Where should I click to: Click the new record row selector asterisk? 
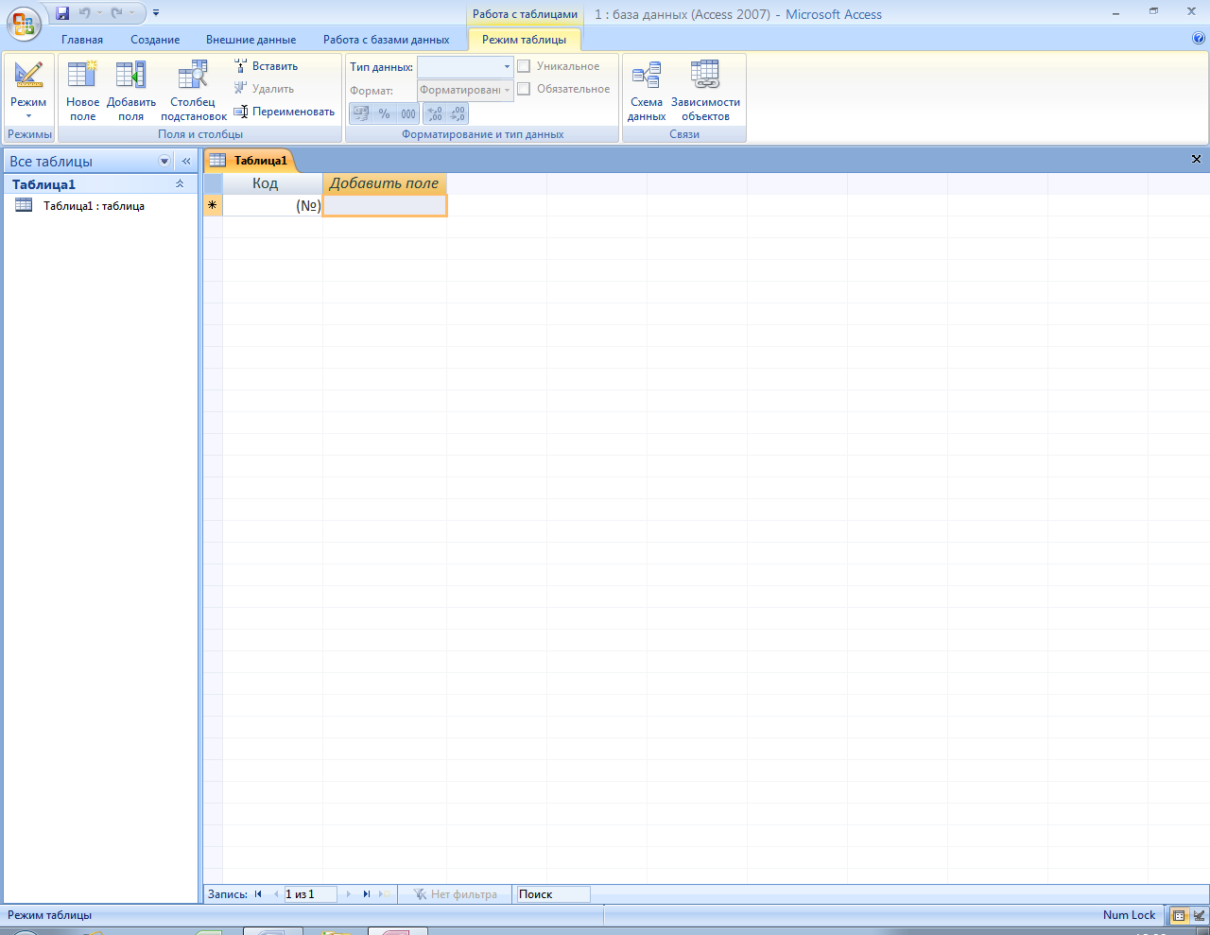point(213,205)
